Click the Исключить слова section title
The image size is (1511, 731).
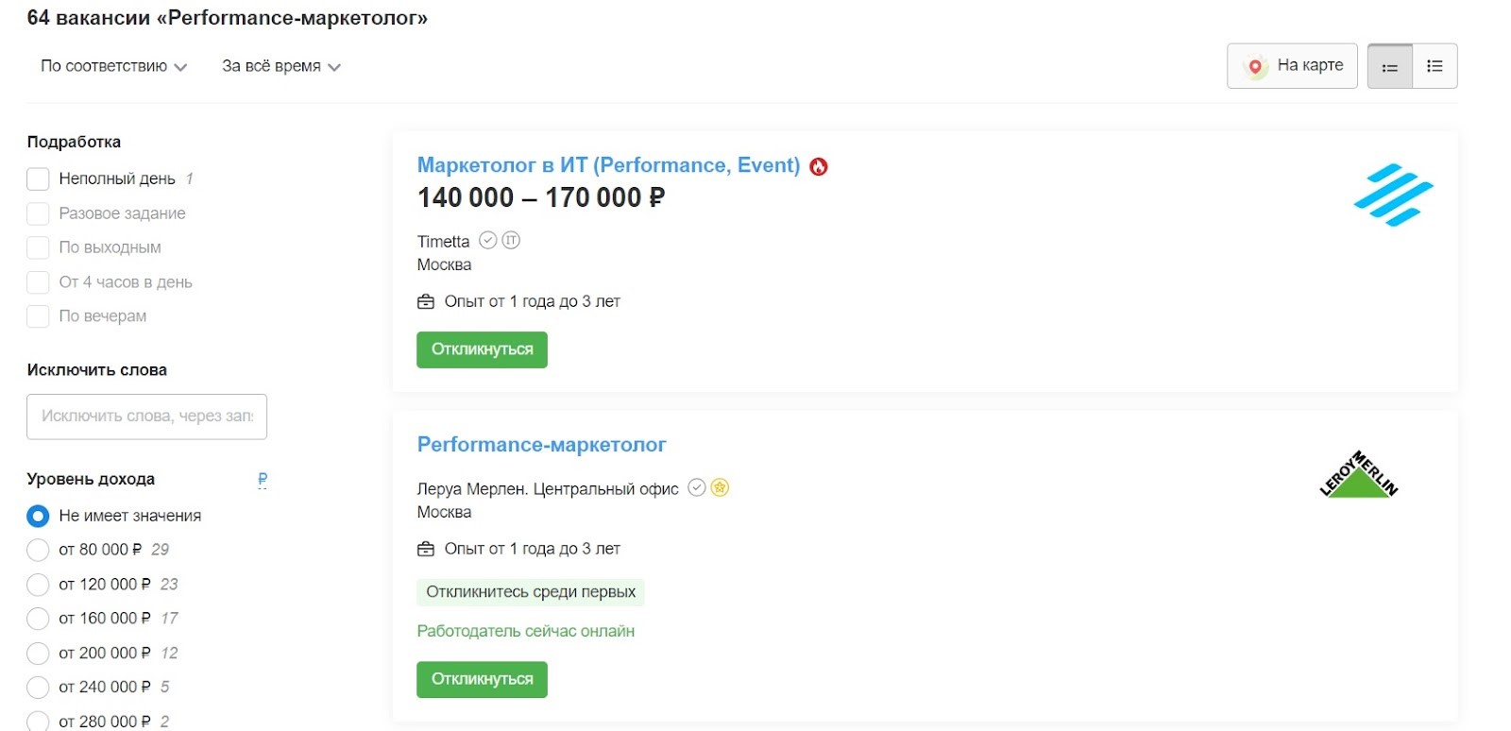[x=96, y=370]
